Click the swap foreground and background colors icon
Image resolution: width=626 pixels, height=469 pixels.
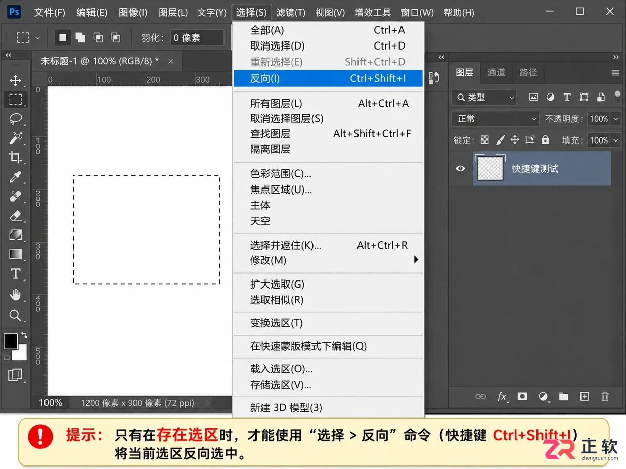pos(24,335)
